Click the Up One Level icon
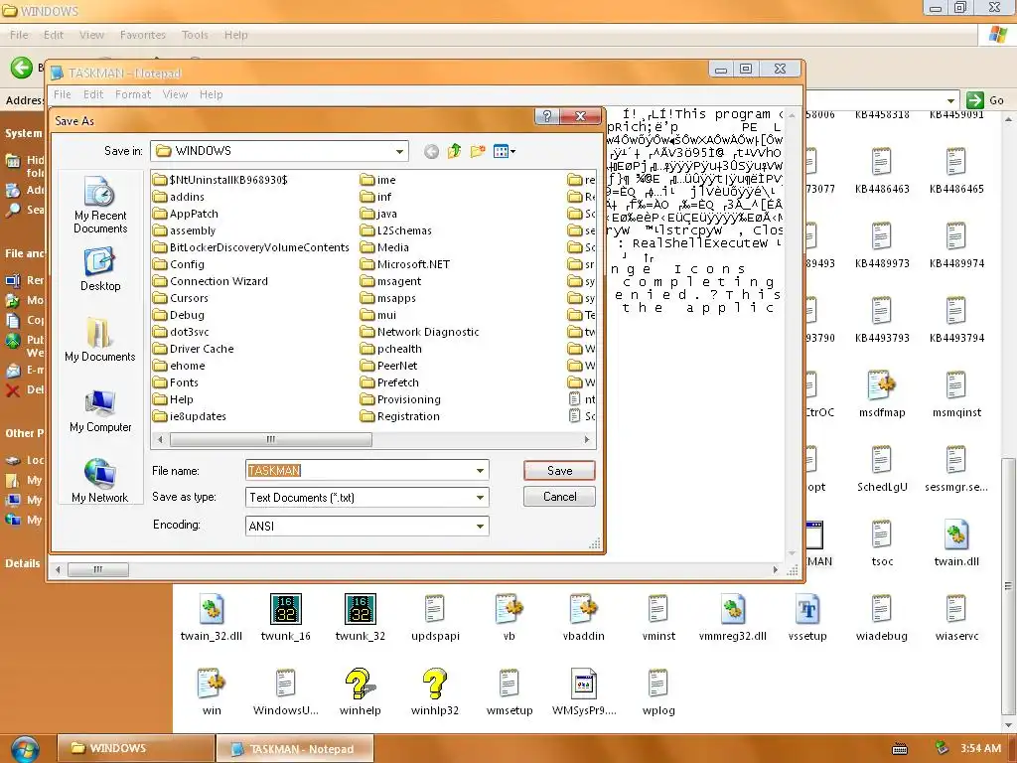Viewport: 1017px width, 763px height. (x=454, y=151)
